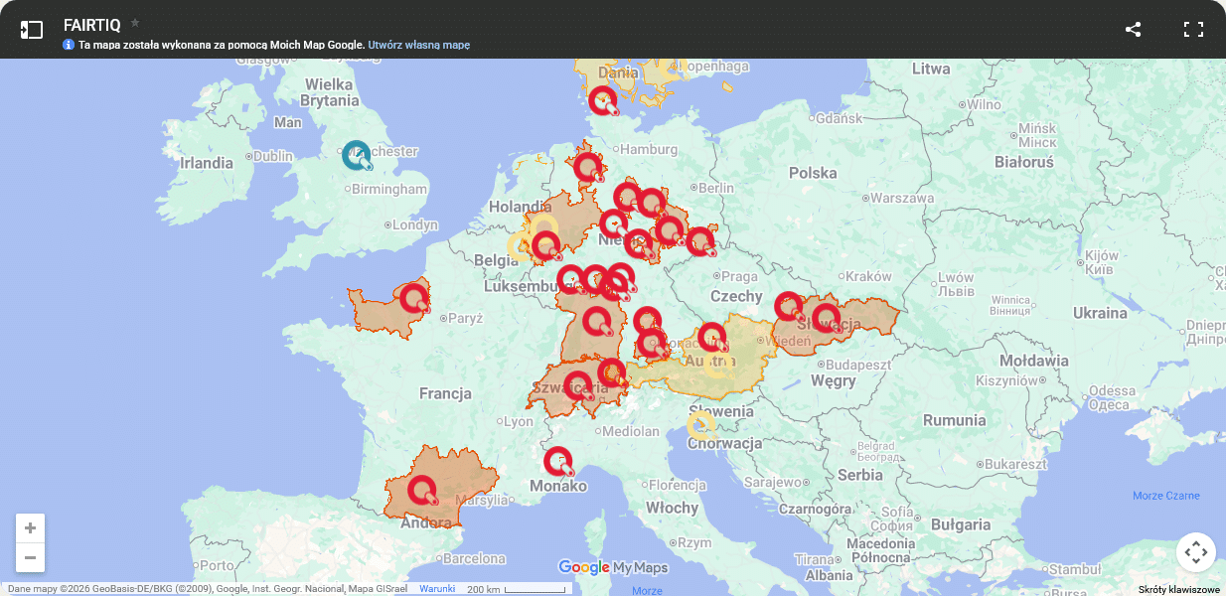The height and width of the screenshot is (596, 1226).
Task: Select the red marker in northwest France
Action: pos(413,296)
